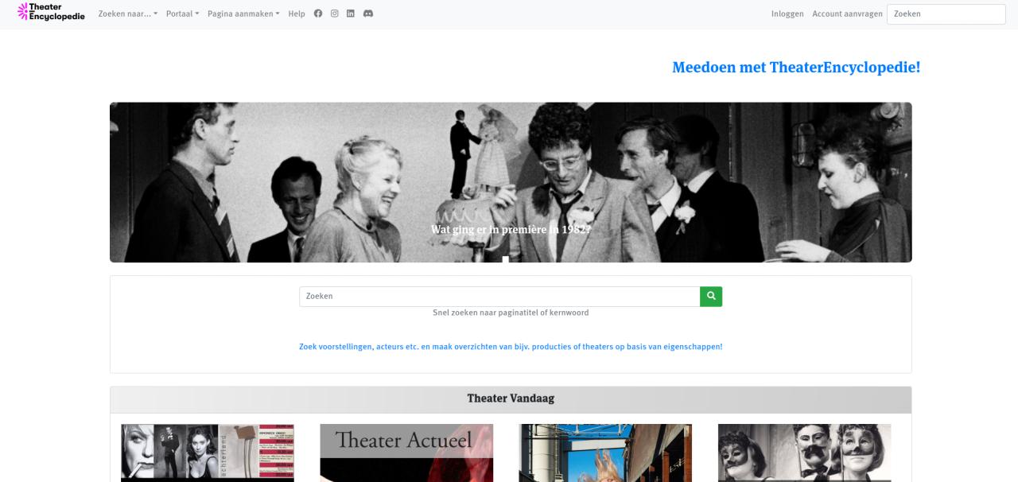The height and width of the screenshot is (482, 1018).
Task: Expand the Portaal dropdown menu
Action: click(x=183, y=14)
